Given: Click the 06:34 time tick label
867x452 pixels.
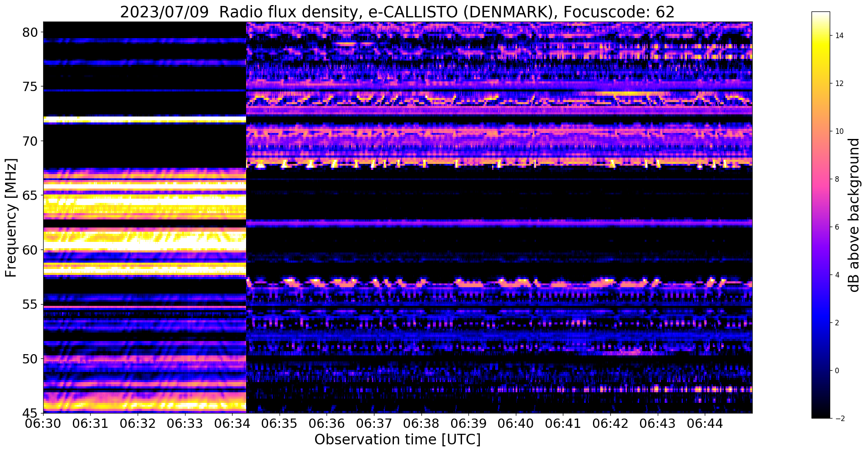Looking at the screenshot, I should click(232, 423).
